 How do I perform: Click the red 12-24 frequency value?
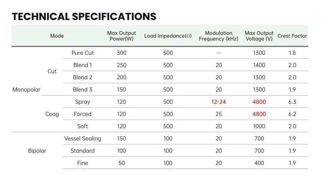pos(218,102)
